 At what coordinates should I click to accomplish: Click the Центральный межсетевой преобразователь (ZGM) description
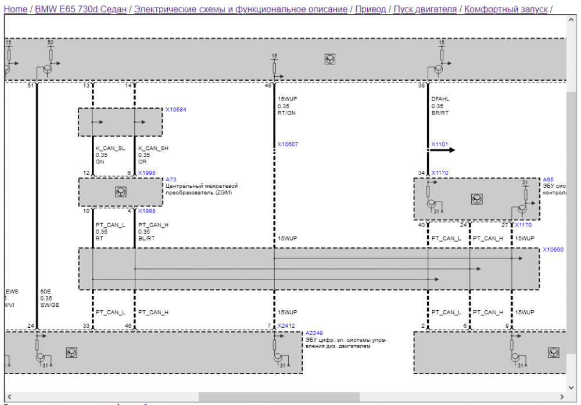(202, 189)
